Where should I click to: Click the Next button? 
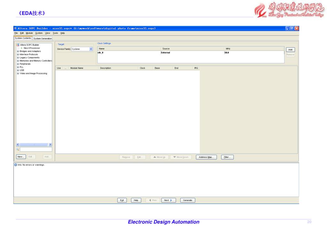tap(168, 200)
